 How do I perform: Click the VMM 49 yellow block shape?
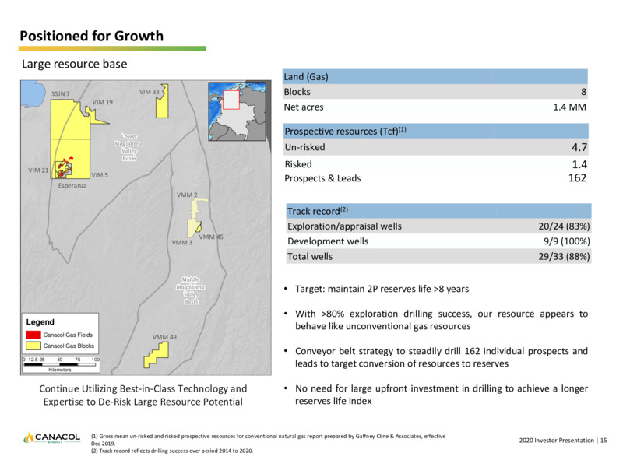click(x=156, y=355)
